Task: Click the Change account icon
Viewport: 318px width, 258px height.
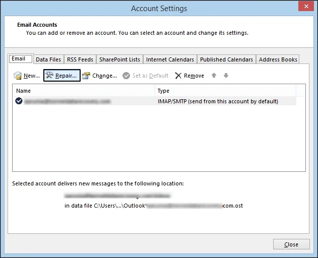Action: tap(86, 76)
